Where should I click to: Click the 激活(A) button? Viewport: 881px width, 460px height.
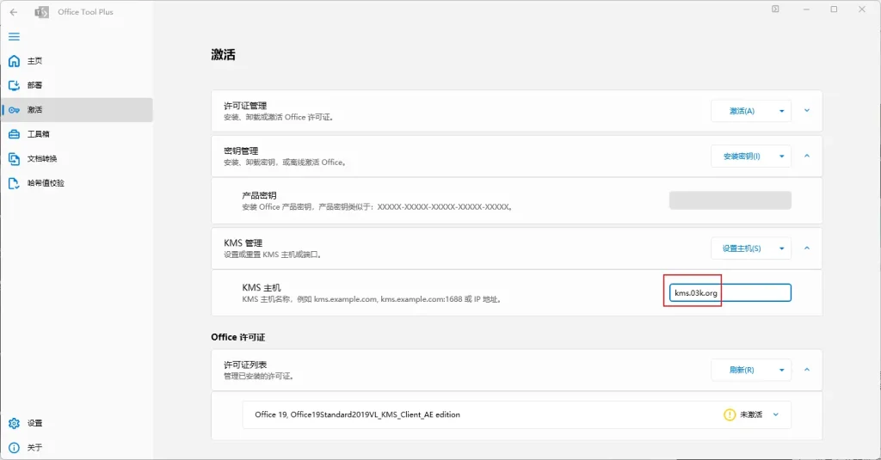[742, 111]
